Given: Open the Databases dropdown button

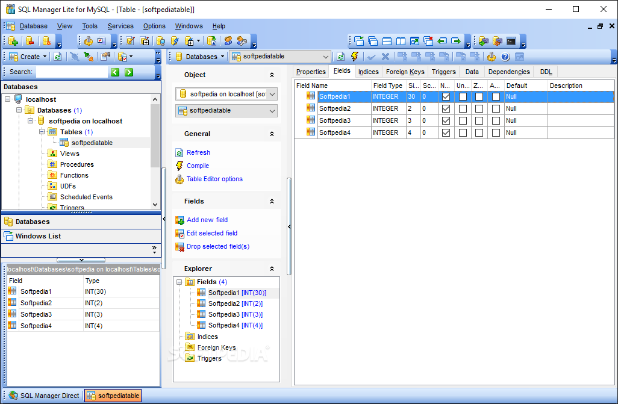Looking at the screenshot, I should point(200,57).
